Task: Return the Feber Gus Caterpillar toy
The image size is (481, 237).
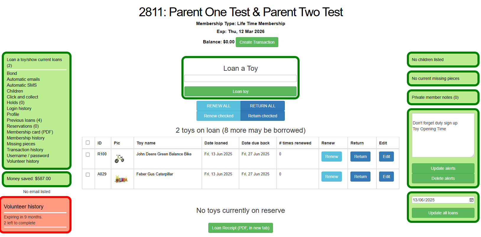Action: [360, 177]
